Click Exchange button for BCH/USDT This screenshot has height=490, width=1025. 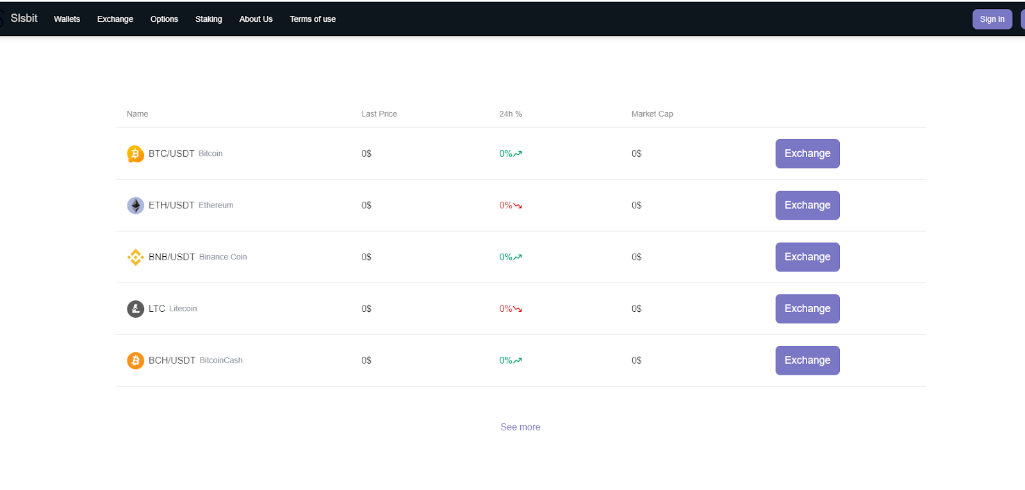(807, 361)
